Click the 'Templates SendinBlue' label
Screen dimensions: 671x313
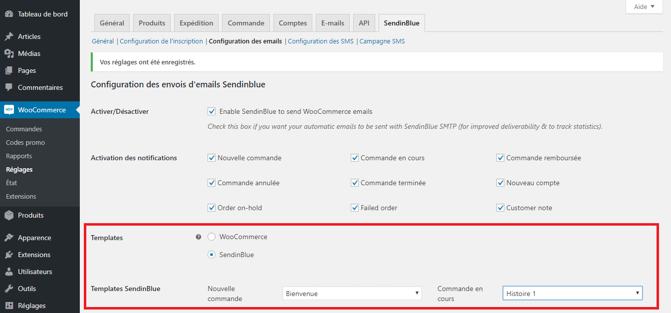tap(125, 289)
